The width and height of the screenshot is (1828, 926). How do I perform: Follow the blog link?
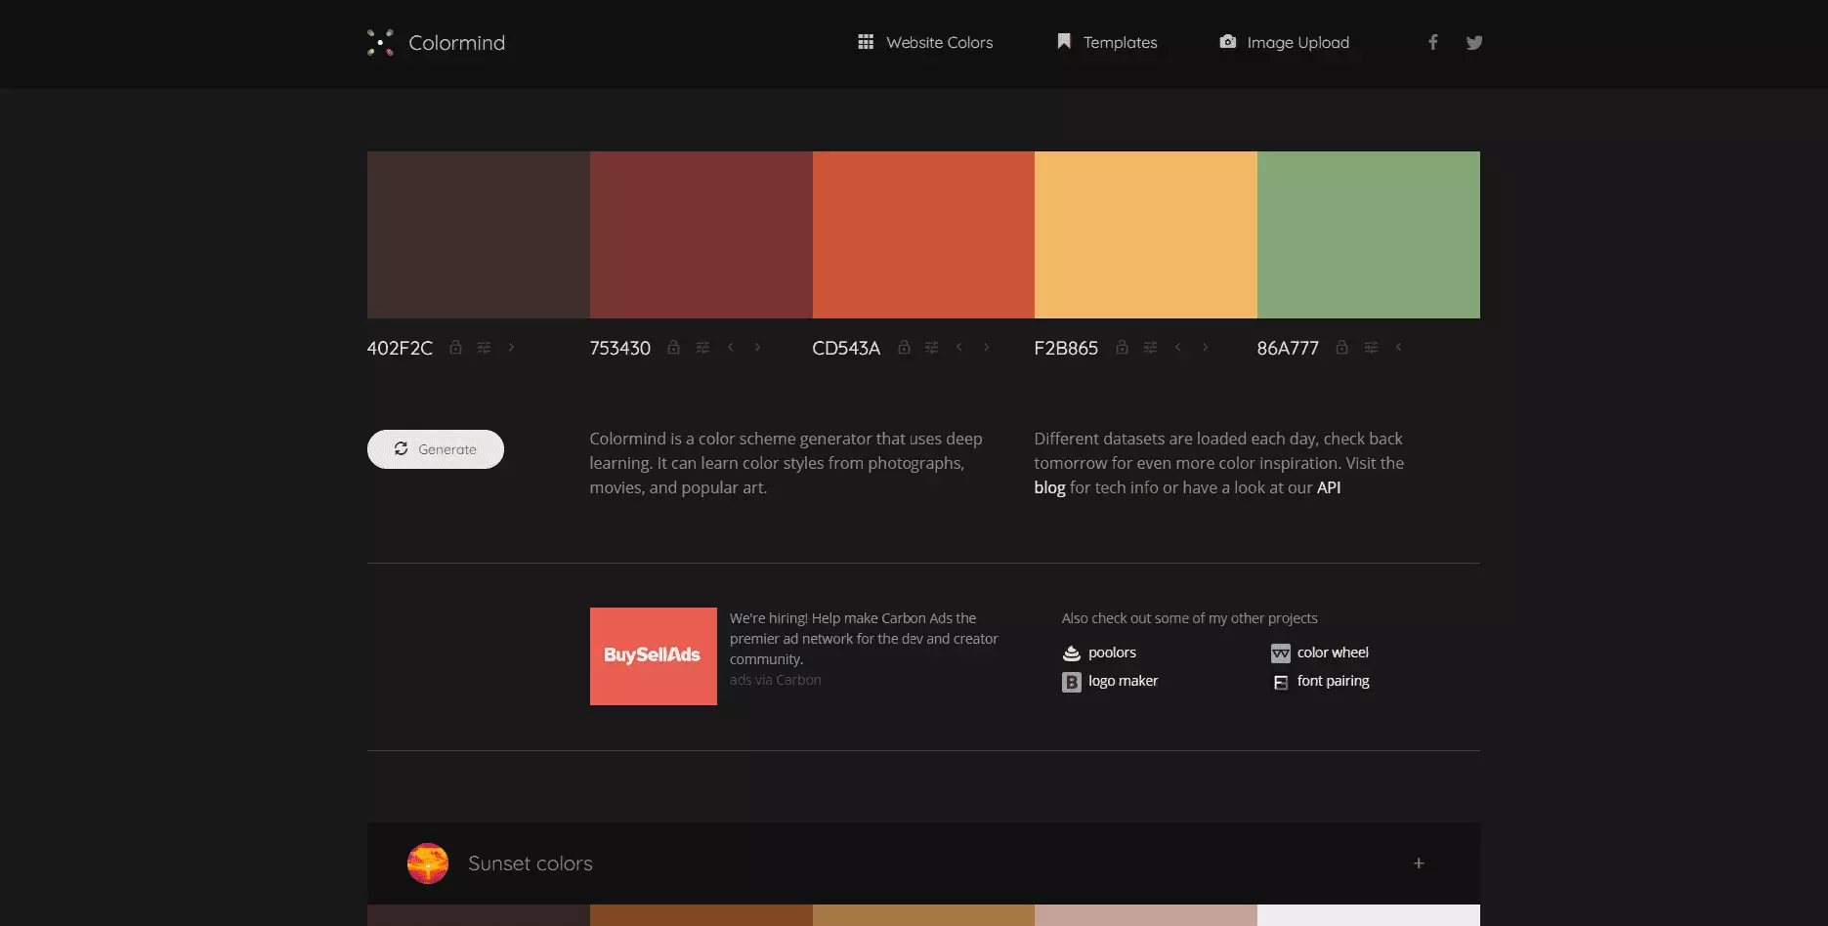click(1049, 487)
